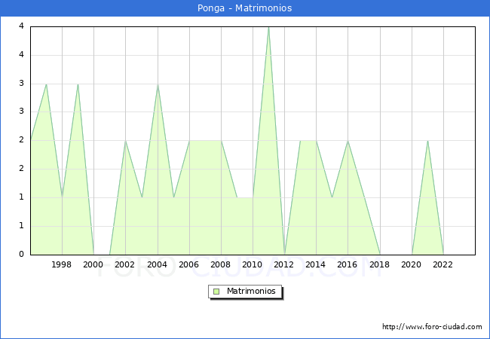Open the foro-ciudad.com URL link
Image resolution: width=490 pixels, height=339 pixels.
432,327
